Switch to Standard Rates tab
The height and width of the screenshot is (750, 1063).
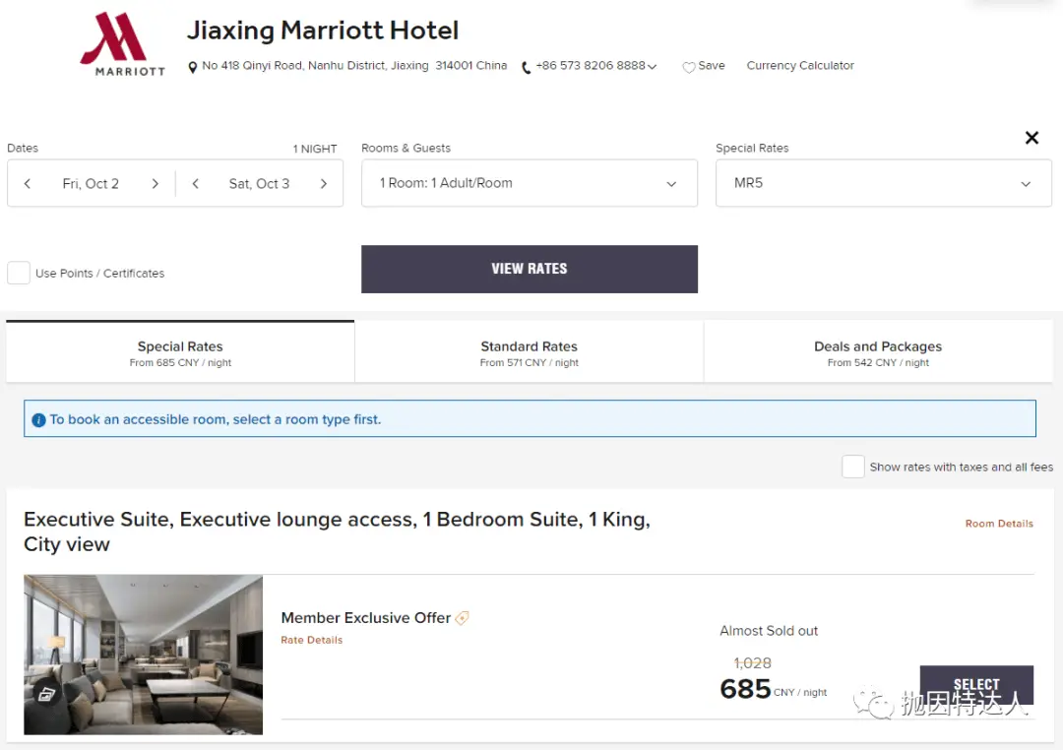coord(529,353)
